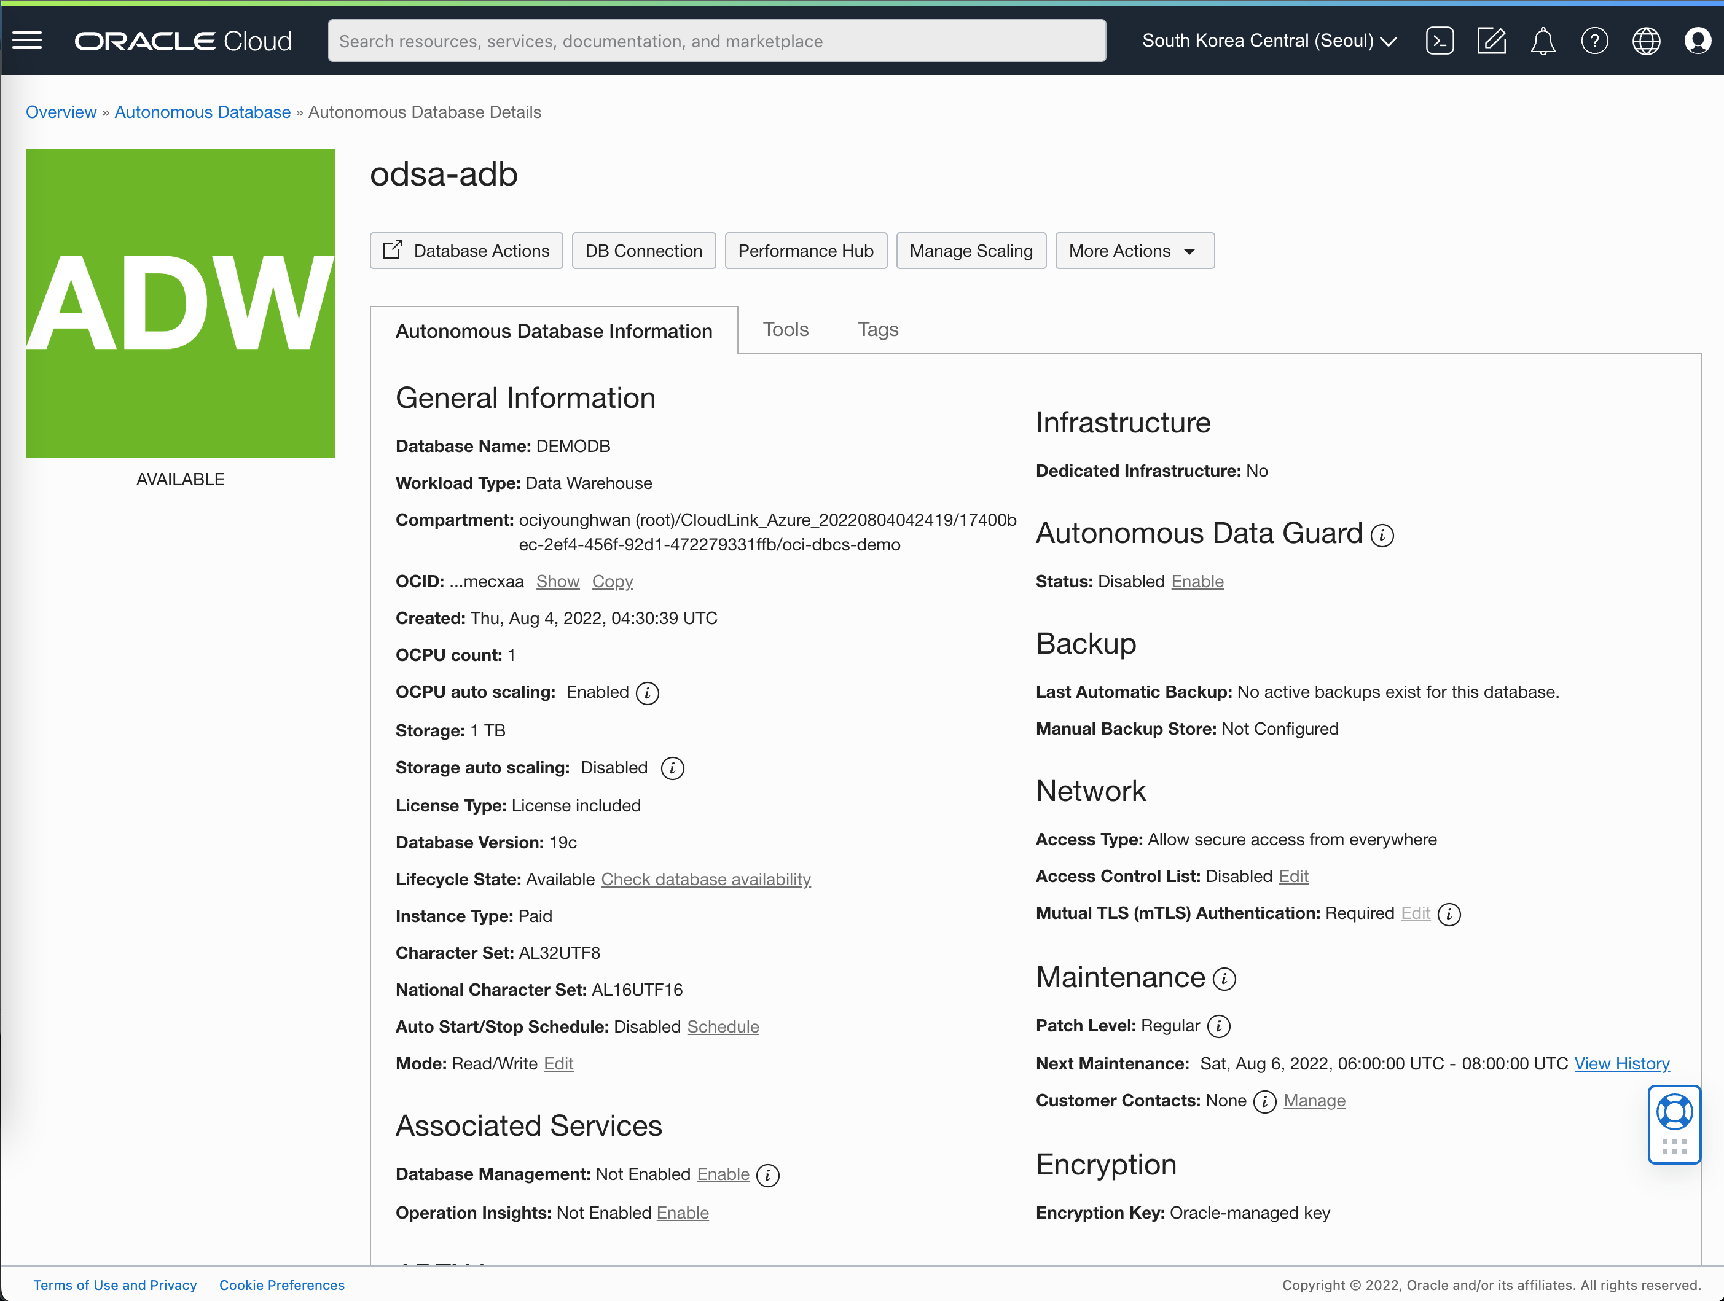
Task: Enable Operation Insights link
Action: [683, 1214]
